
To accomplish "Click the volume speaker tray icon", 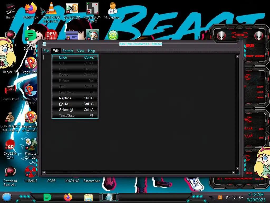I will (x=241, y=197).
